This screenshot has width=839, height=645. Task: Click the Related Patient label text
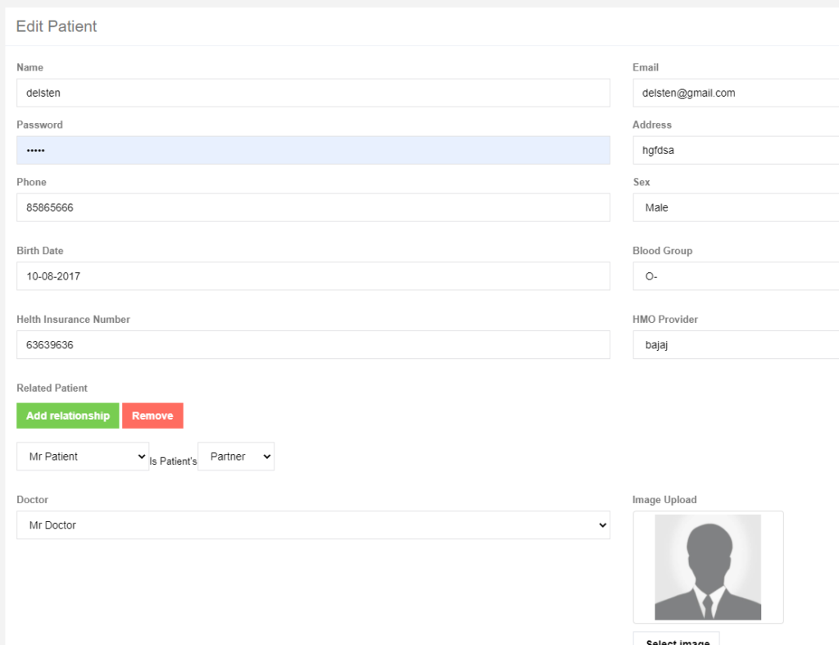[52, 388]
